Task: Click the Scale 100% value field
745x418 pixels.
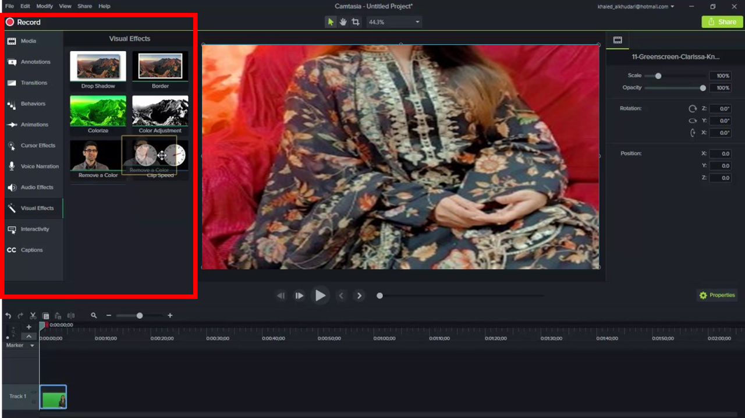Action: pos(721,76)
